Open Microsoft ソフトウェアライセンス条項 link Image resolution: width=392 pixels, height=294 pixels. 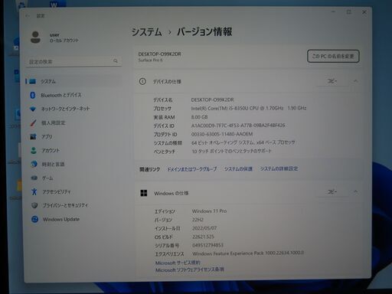click(190, 269)
